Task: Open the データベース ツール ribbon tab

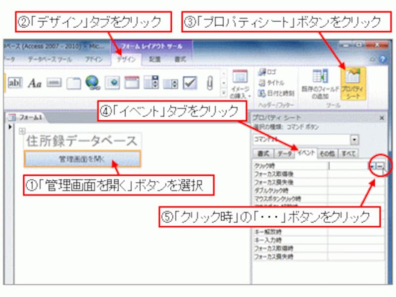Action: [x=50, y=59]
